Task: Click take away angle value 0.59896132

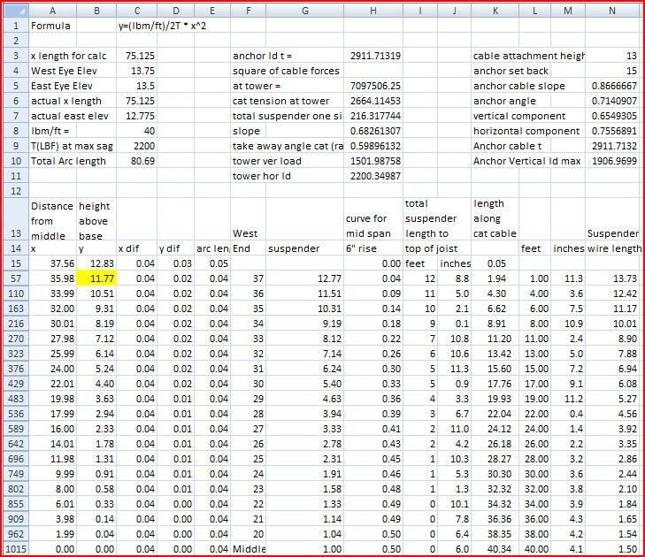Action: (373, 146)
